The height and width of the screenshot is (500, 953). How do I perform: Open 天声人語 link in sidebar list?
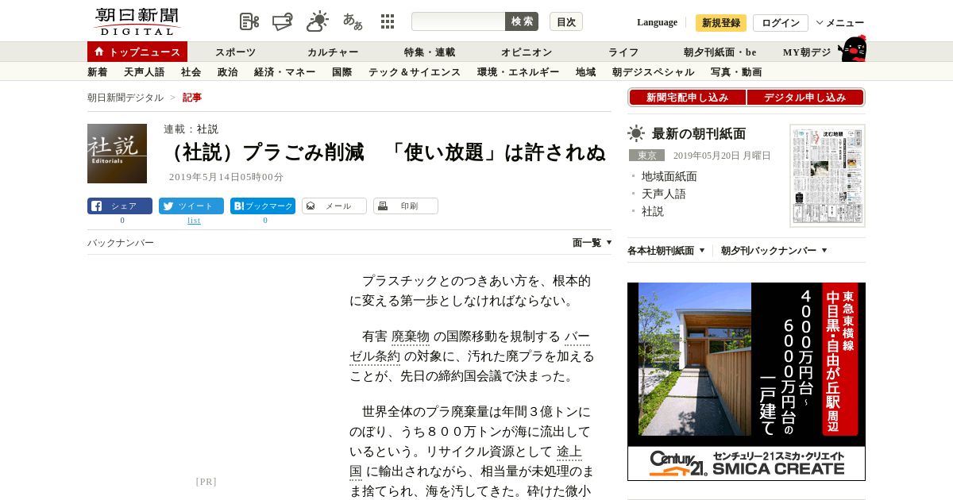(x=664, y=194)
